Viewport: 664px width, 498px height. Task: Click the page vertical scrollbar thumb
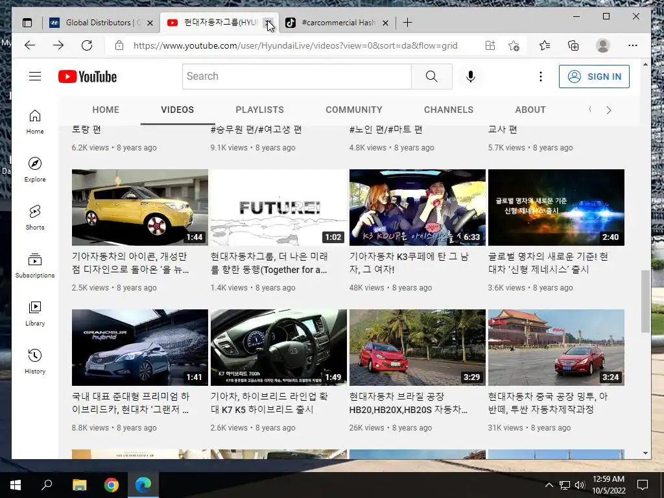click(645, 301)
